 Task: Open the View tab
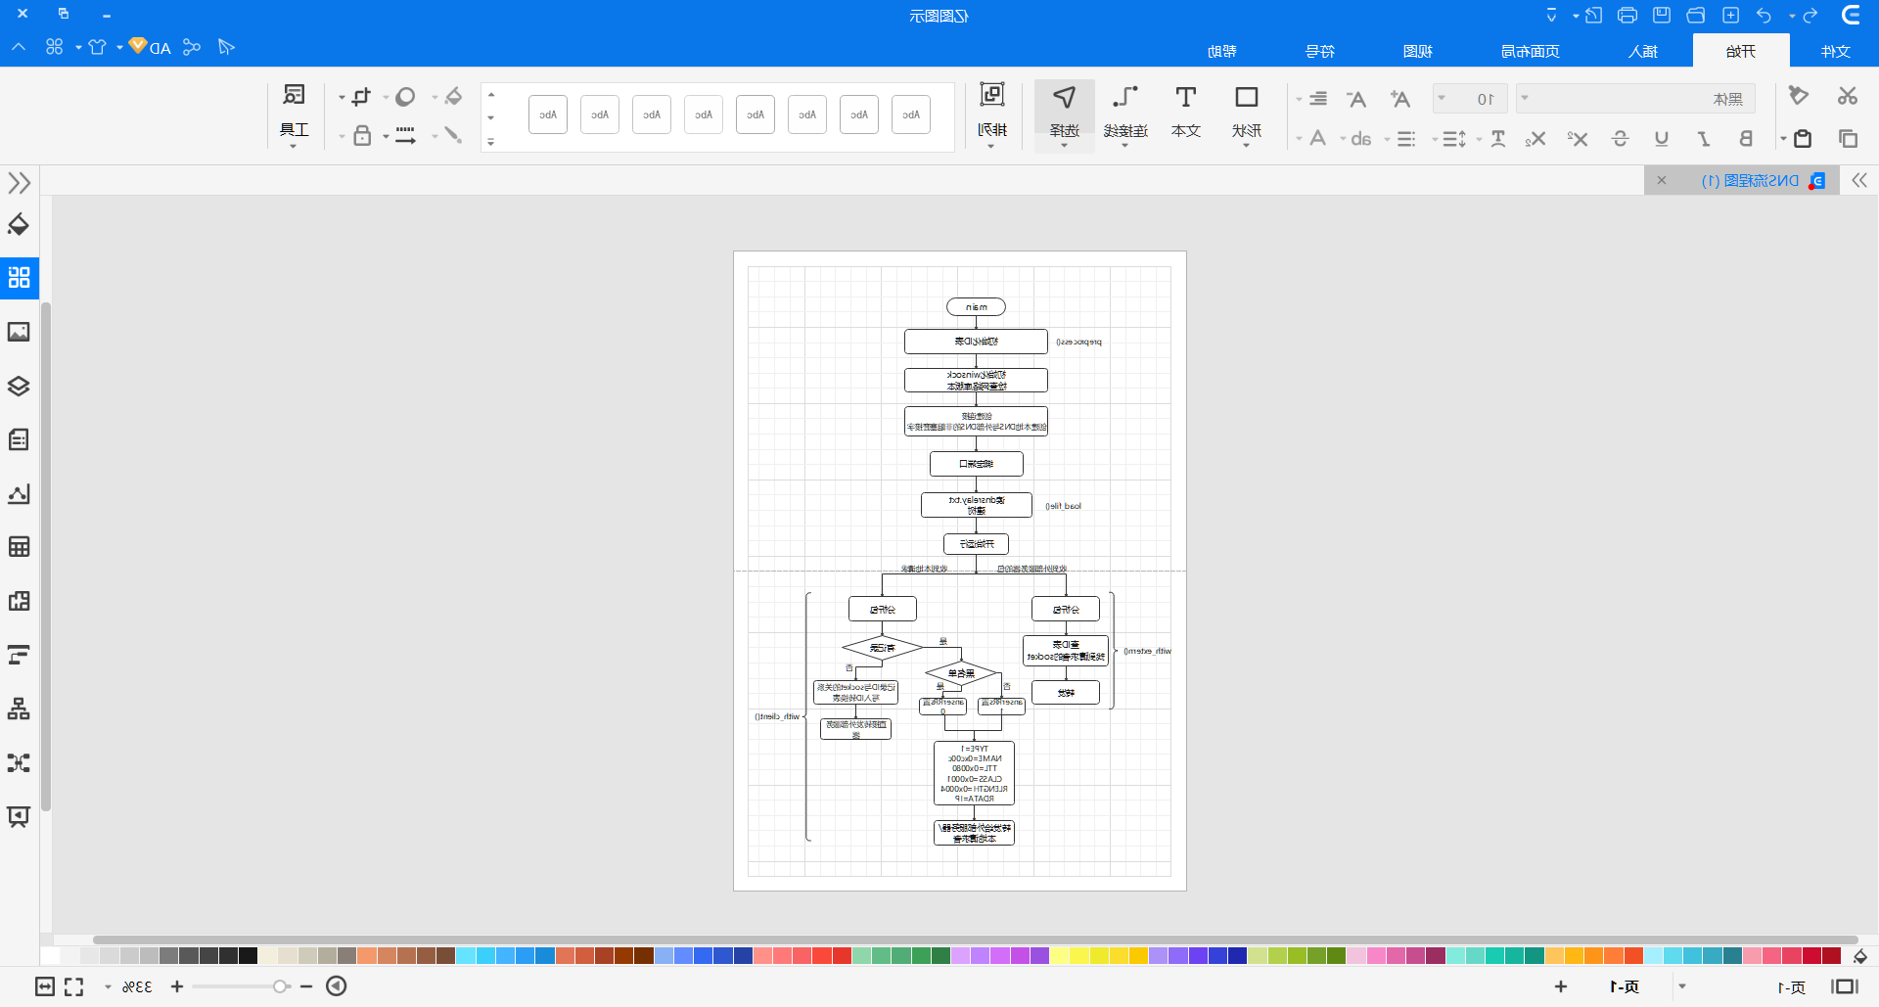click(1418, 51)
